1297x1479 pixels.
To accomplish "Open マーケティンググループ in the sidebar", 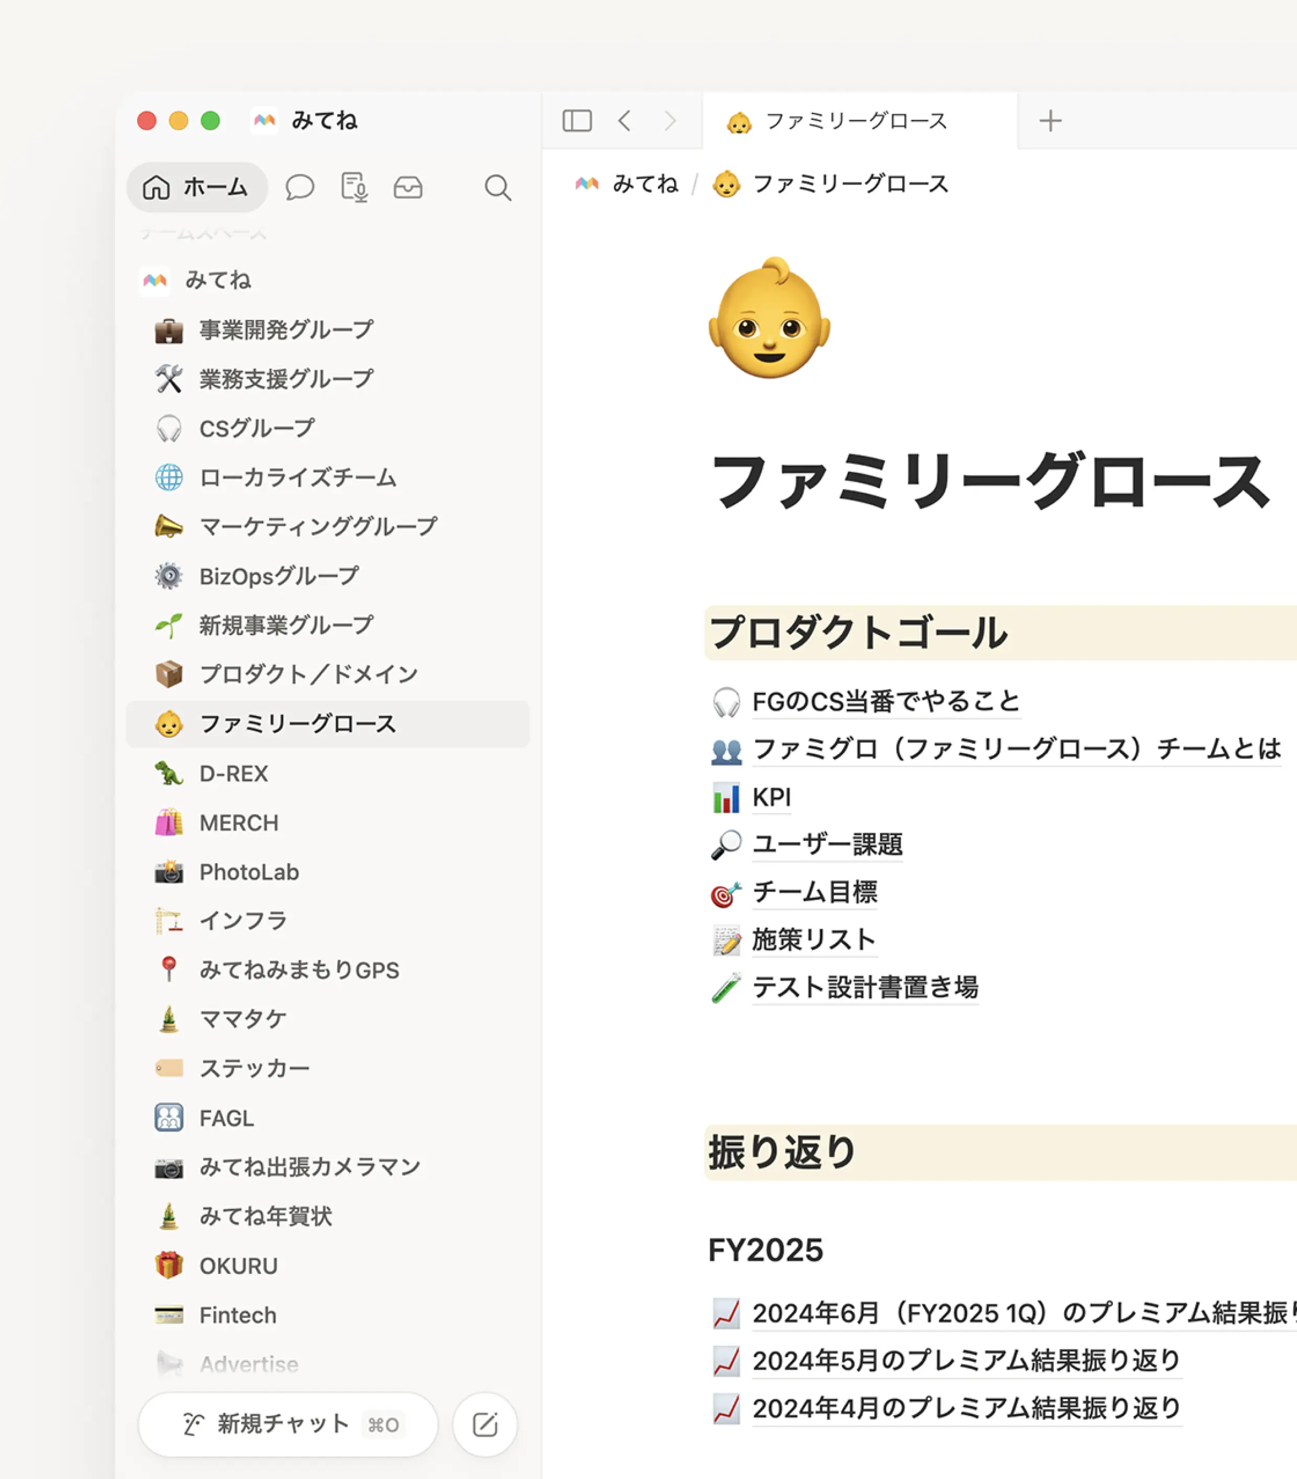I will 327,527.
